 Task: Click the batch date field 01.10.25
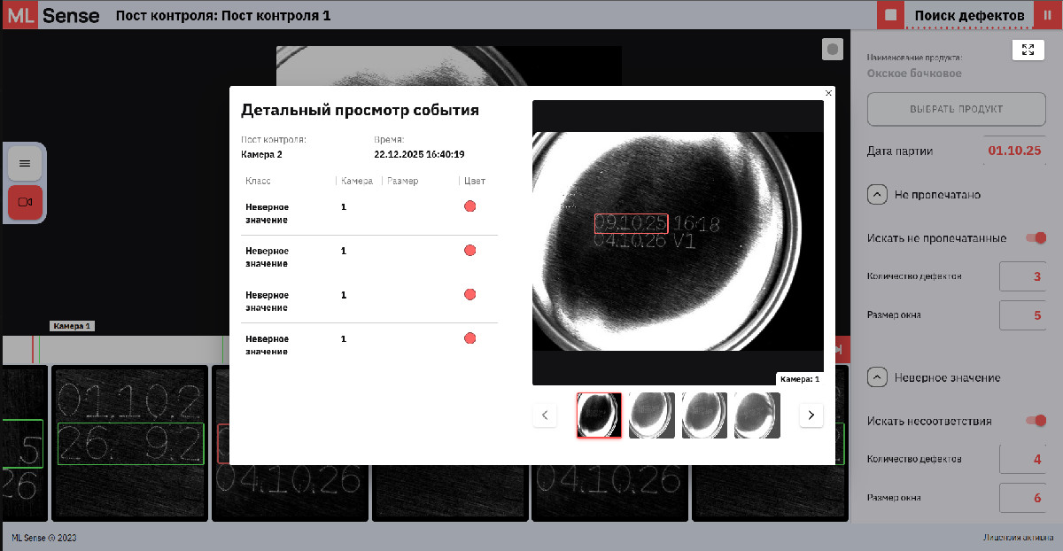[1014, 151]
